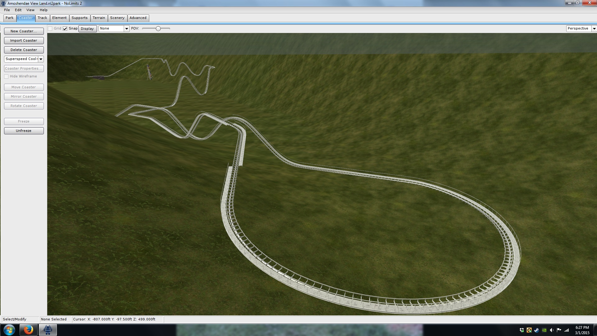Toggle the Hide Wireframe checkbox

6,77
